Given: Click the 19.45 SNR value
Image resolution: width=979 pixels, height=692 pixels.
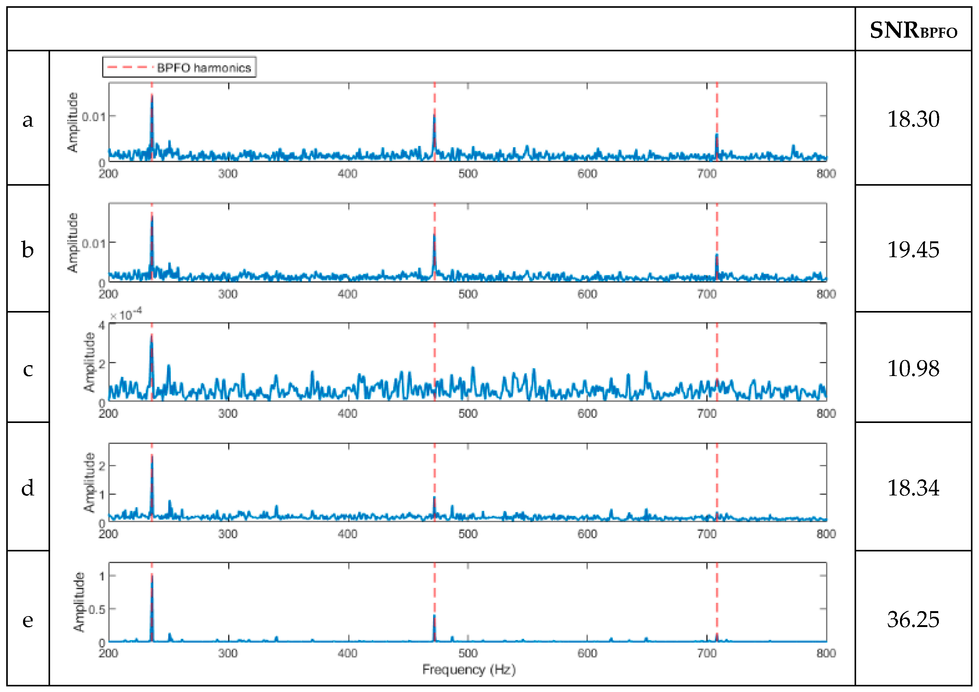Looking at the screenshot, I should (x=913, y=249).
